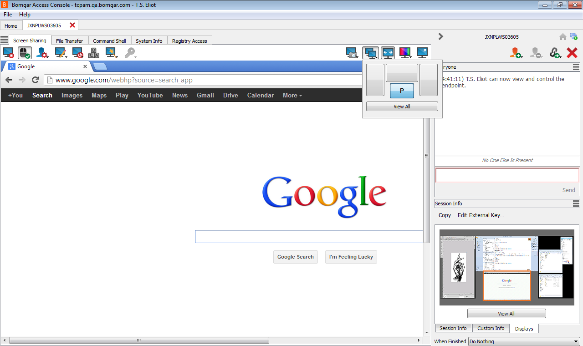This screenshot has height=346, width=583.
Task: Open the hamburger menu left of Screen Sharing
Action: pos(4,40)
